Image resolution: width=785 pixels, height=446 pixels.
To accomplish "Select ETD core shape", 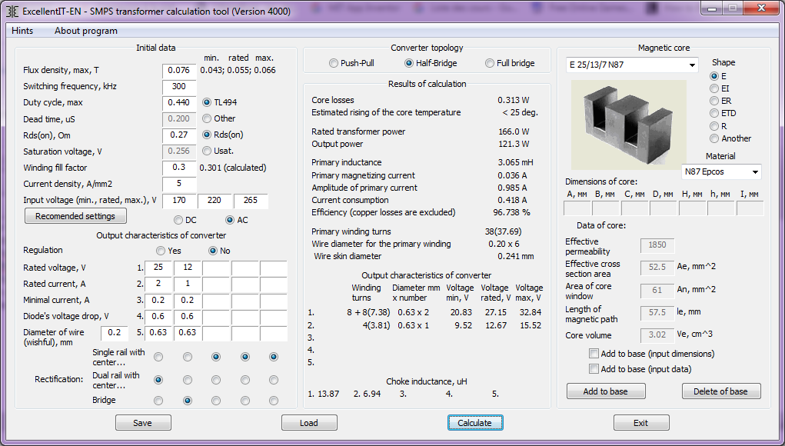I will pos(715,114).
